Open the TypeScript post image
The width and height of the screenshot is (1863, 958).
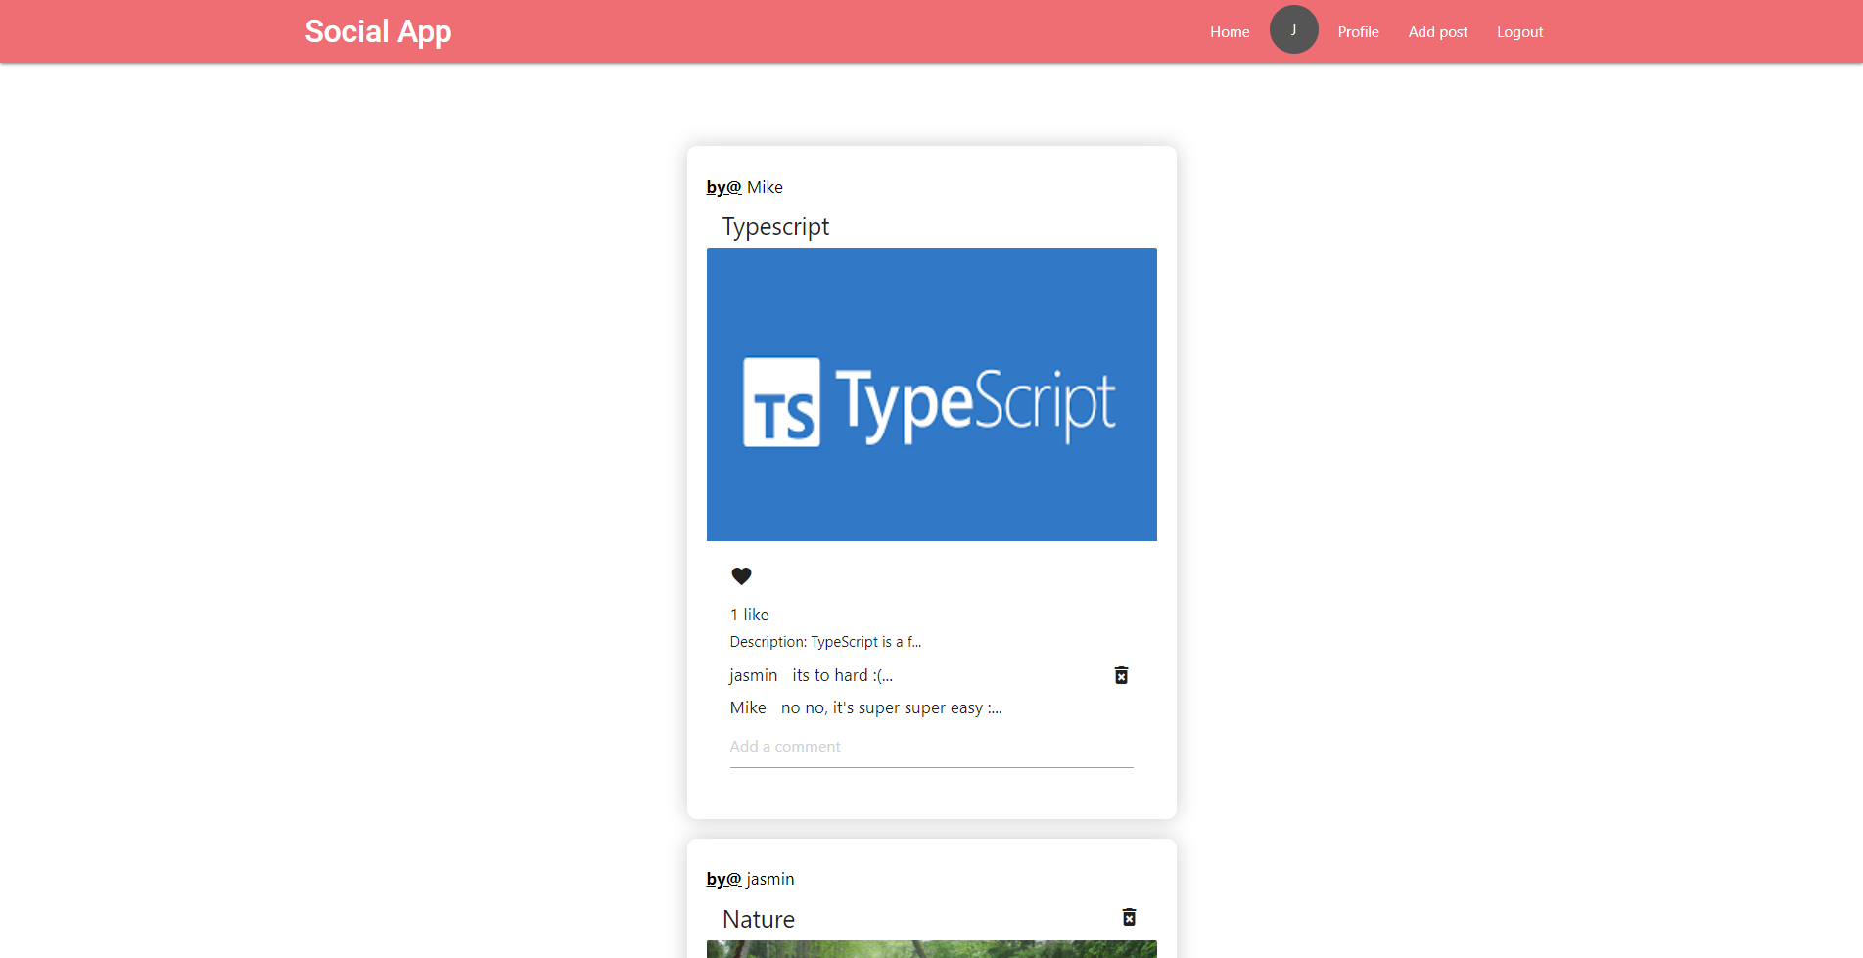[931, 394]
